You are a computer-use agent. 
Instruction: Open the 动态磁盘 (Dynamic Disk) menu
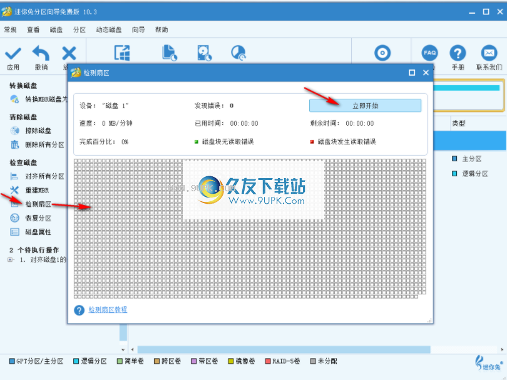pyautogui.click(x=109, y=30)
